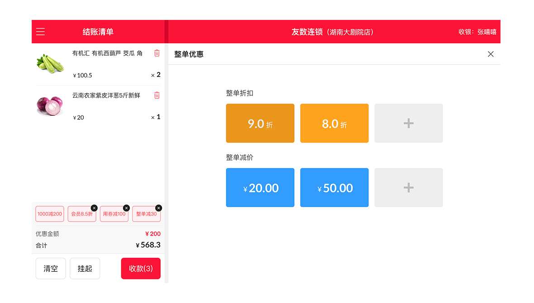Add a new whole-order discount rate
The height and width of the screenshot is (303, 534).
[408, 123]
